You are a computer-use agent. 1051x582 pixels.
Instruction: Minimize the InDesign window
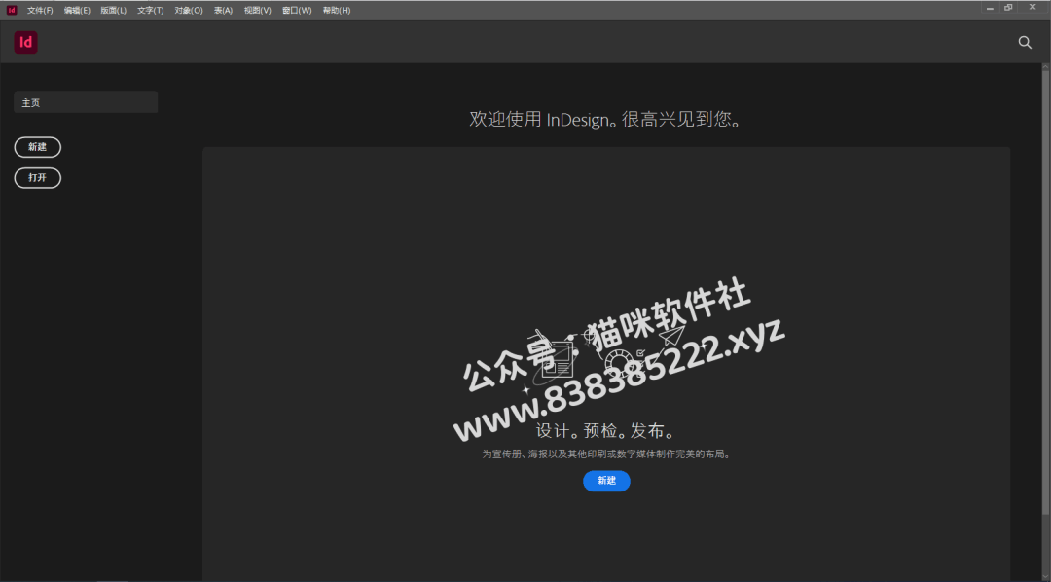990,8
